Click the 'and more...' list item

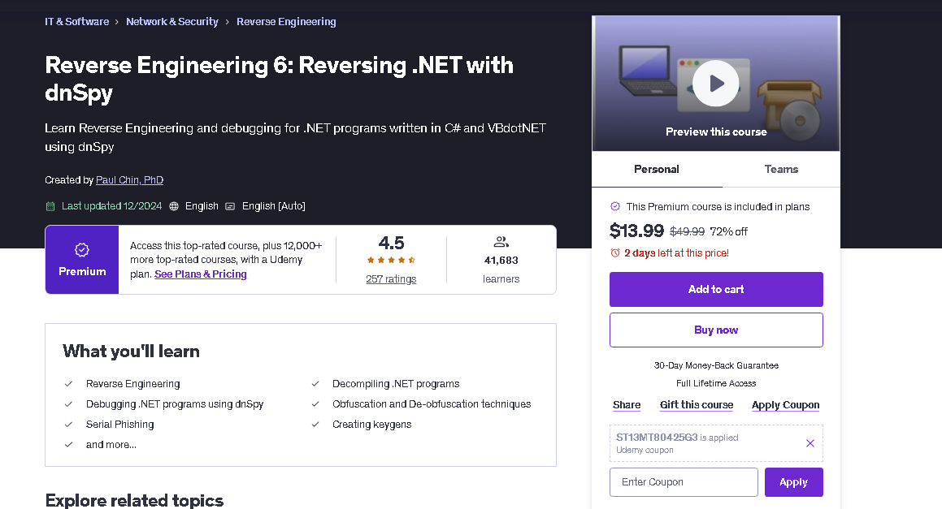coord(111,445)
